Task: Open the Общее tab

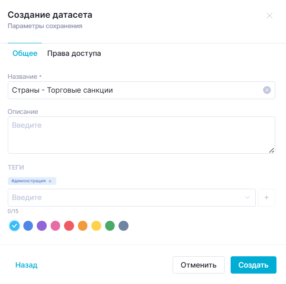Action: [x=25, y=54]
